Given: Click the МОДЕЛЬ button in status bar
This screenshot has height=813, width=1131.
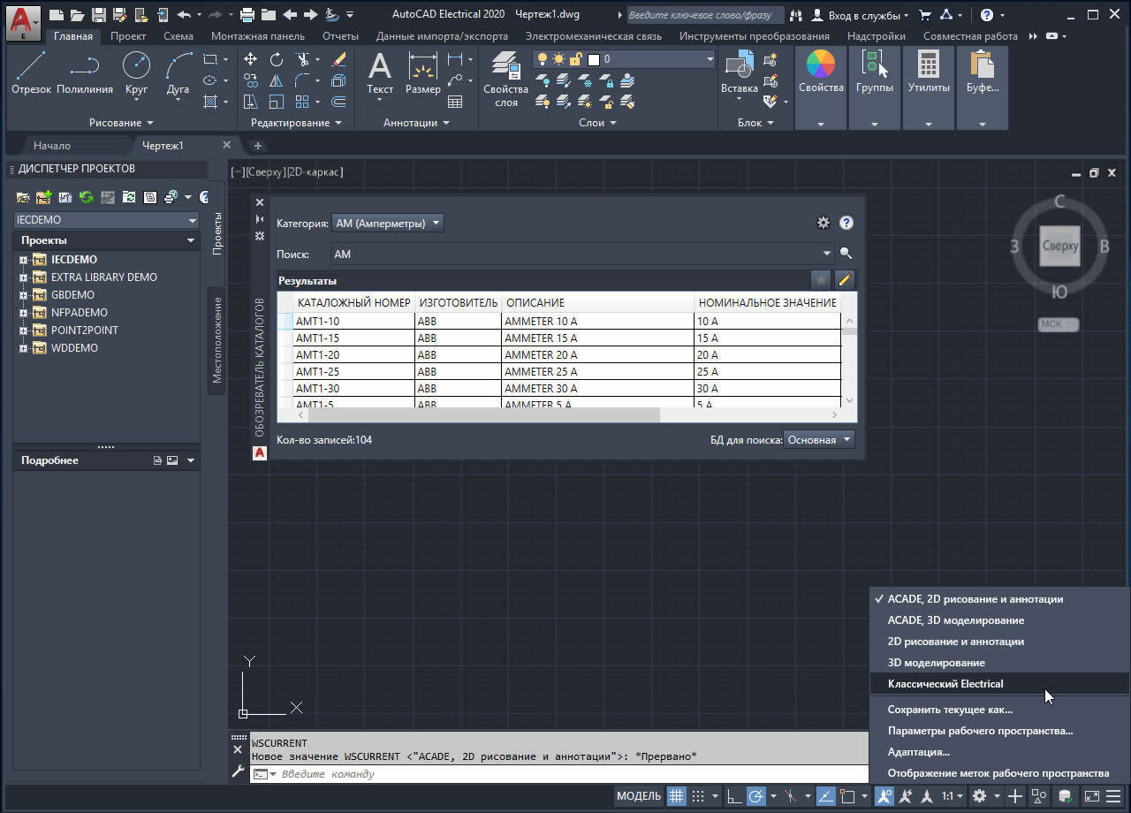Looking at the screenshot, I should point(639,796).
